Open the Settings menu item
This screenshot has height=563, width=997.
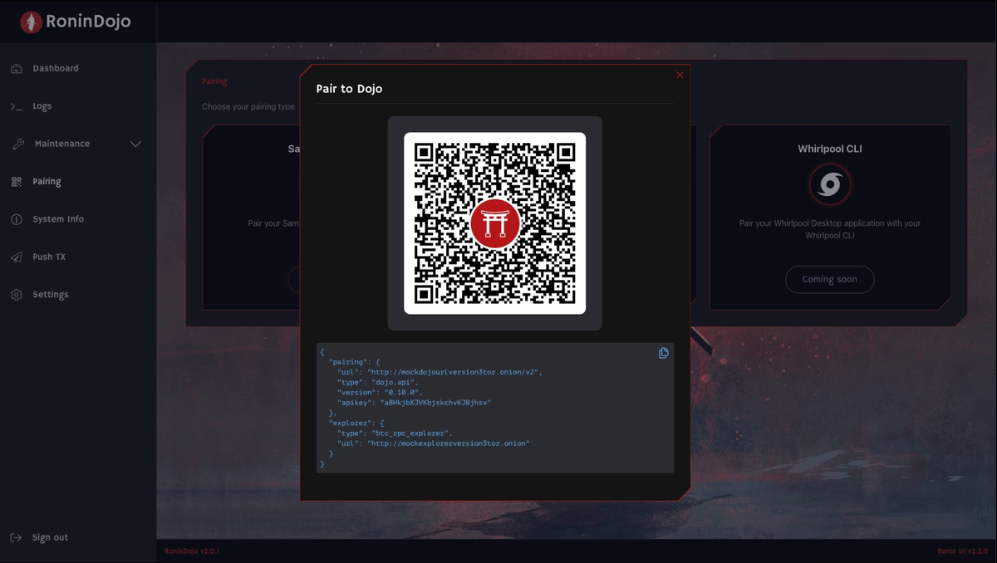coord(51,295)
